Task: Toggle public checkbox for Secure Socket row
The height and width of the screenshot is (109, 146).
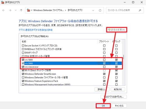Action: point(117,45)
